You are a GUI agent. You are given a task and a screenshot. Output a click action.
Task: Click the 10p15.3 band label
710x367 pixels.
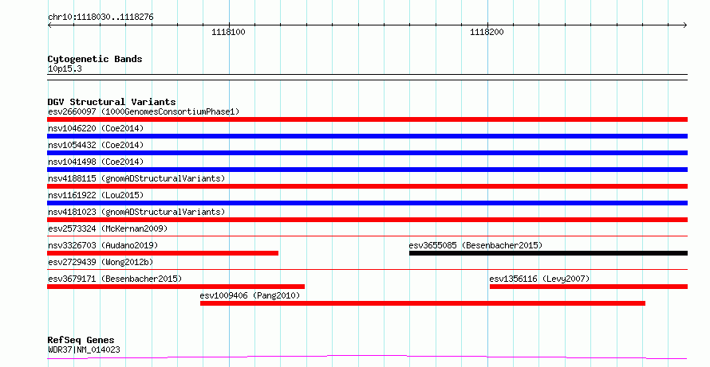point(65,68)
